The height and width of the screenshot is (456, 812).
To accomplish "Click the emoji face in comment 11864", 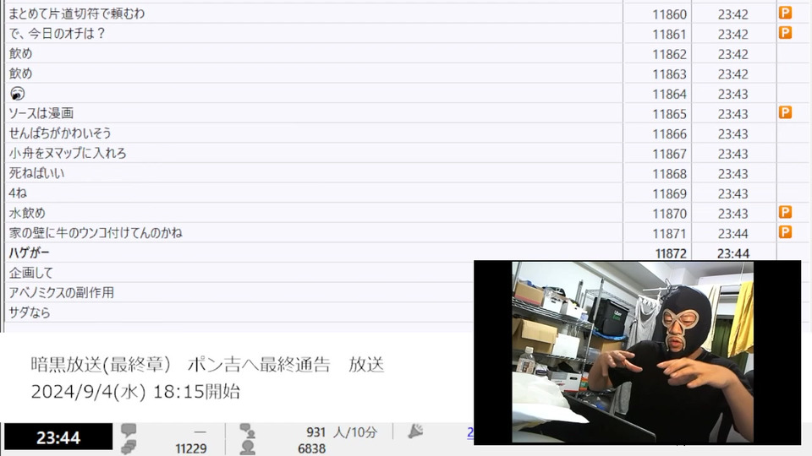I will coord(18,94).
